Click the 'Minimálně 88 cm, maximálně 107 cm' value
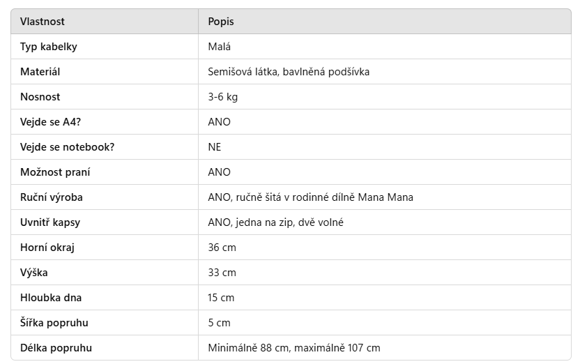The height and width of the screenshot is (364, 580). [294, 348]
